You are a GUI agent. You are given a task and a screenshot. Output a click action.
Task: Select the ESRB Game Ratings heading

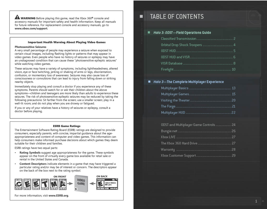pyautogui.click(x=66, y=126)
